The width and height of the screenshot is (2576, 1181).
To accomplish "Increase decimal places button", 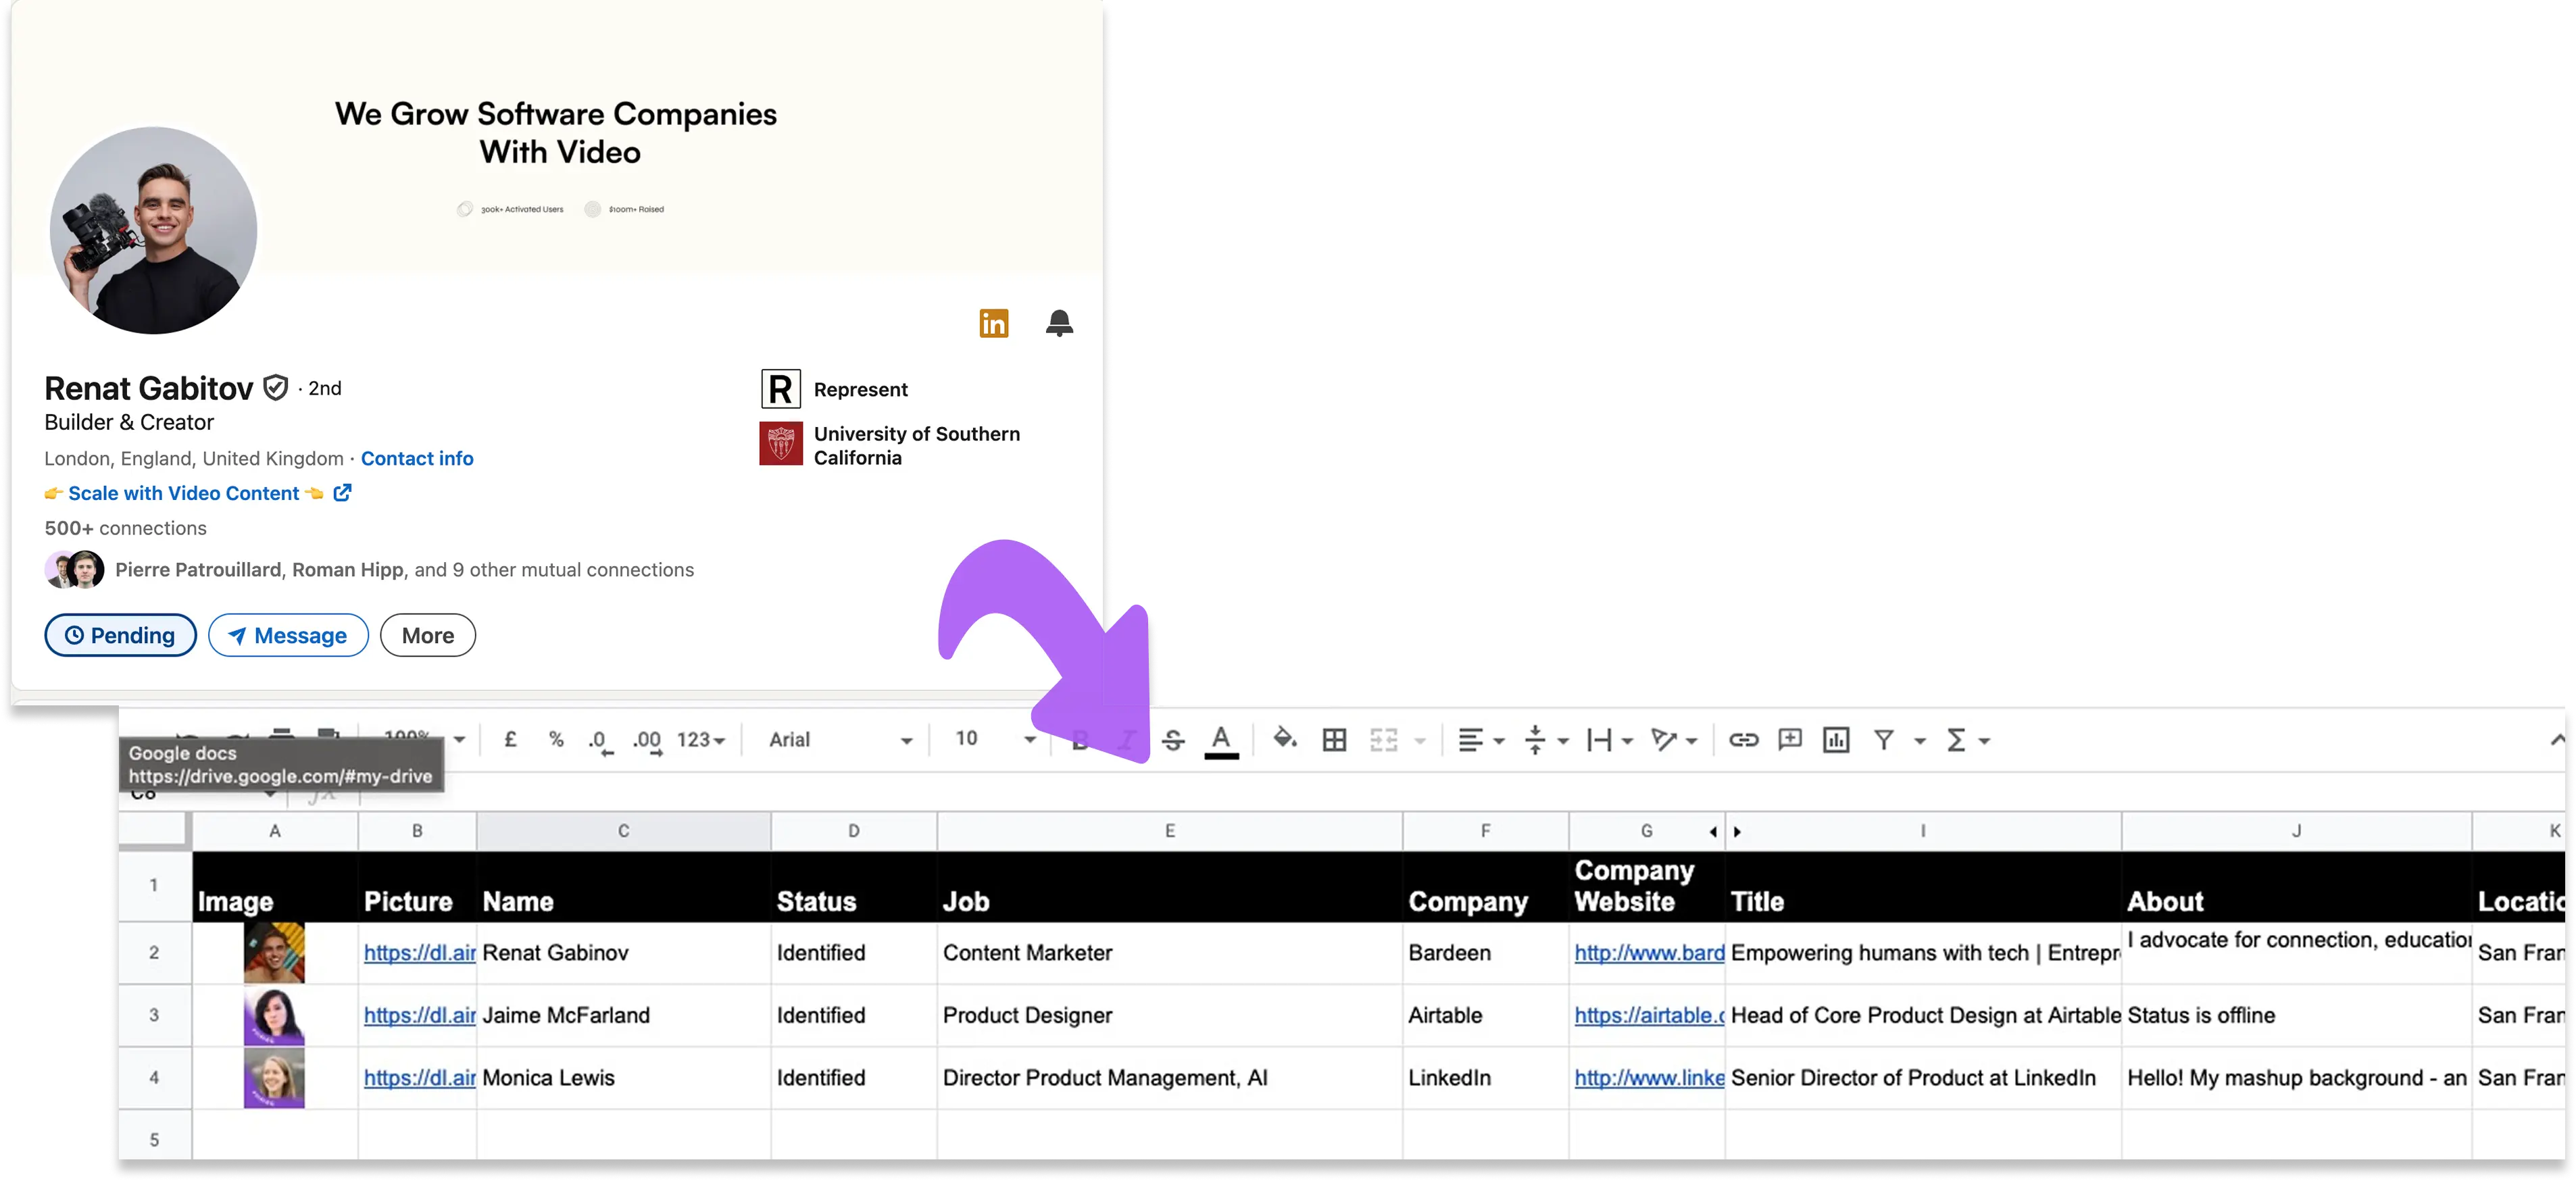I will click(x=647, y=741).
